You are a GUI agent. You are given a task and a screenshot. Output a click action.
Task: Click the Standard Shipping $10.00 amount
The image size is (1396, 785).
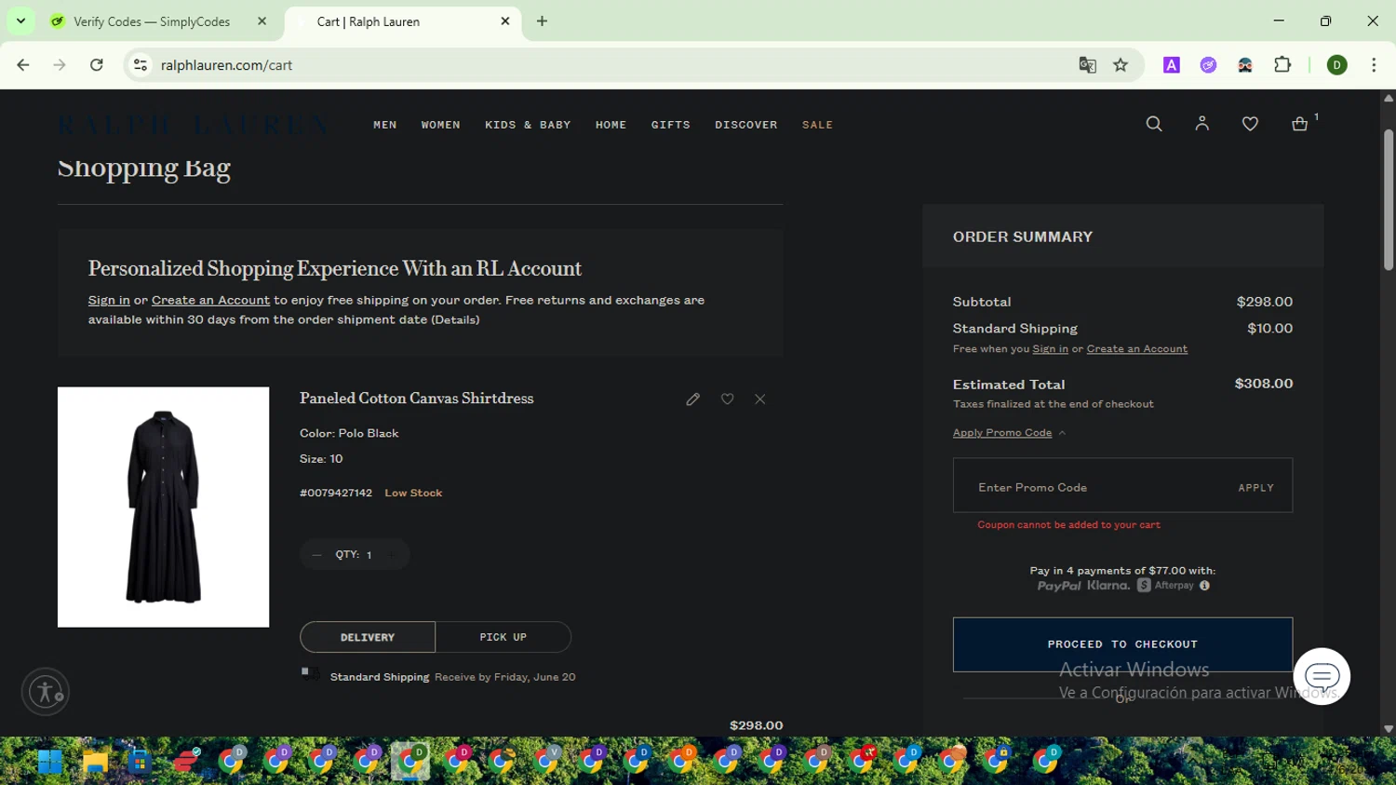[x=1270, y=329]
